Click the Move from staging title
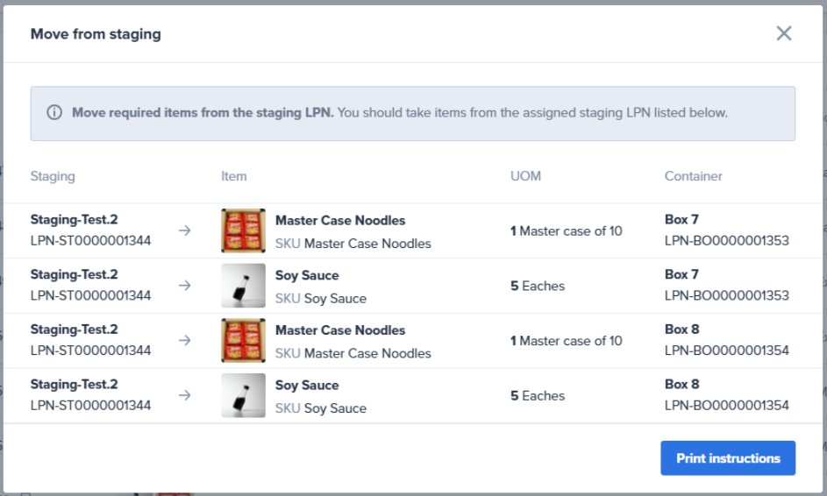 (x=96, y=34)
